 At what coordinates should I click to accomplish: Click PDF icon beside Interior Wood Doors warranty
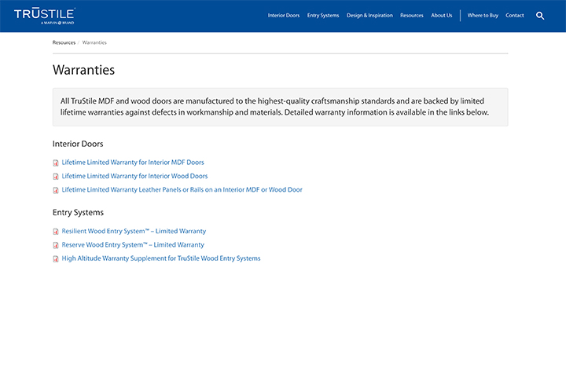click(56, 177)
